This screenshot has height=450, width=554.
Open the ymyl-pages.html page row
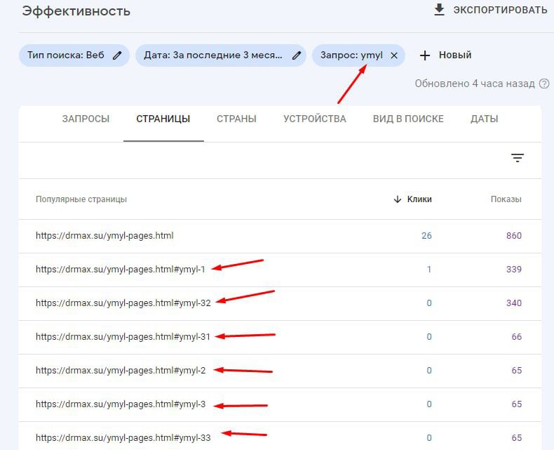click(x=104, y=236)
